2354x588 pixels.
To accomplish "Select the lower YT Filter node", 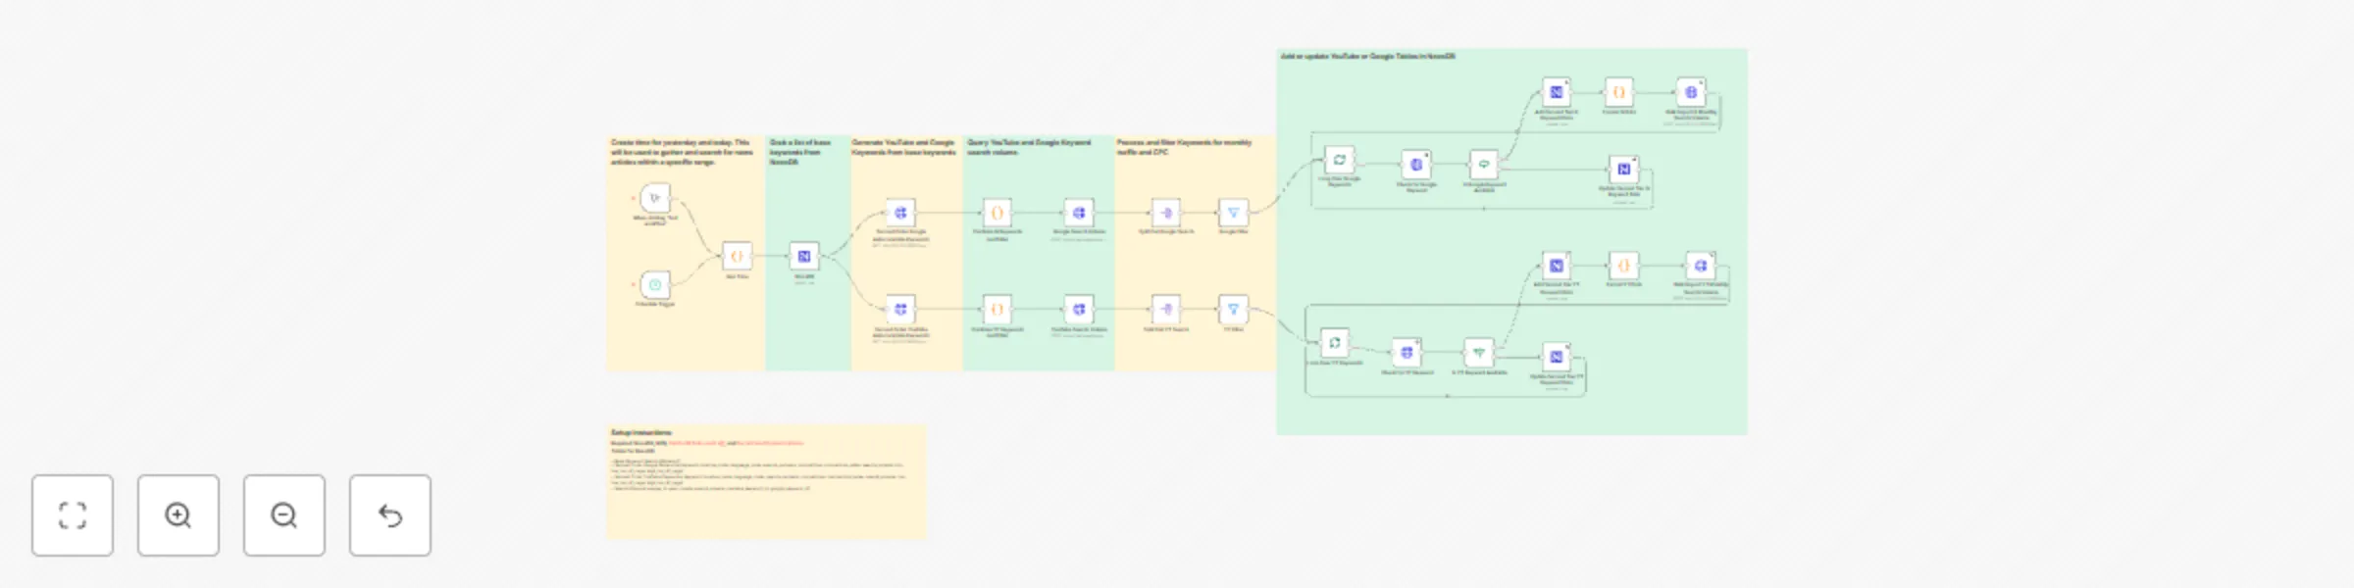I will point(1233,310).
